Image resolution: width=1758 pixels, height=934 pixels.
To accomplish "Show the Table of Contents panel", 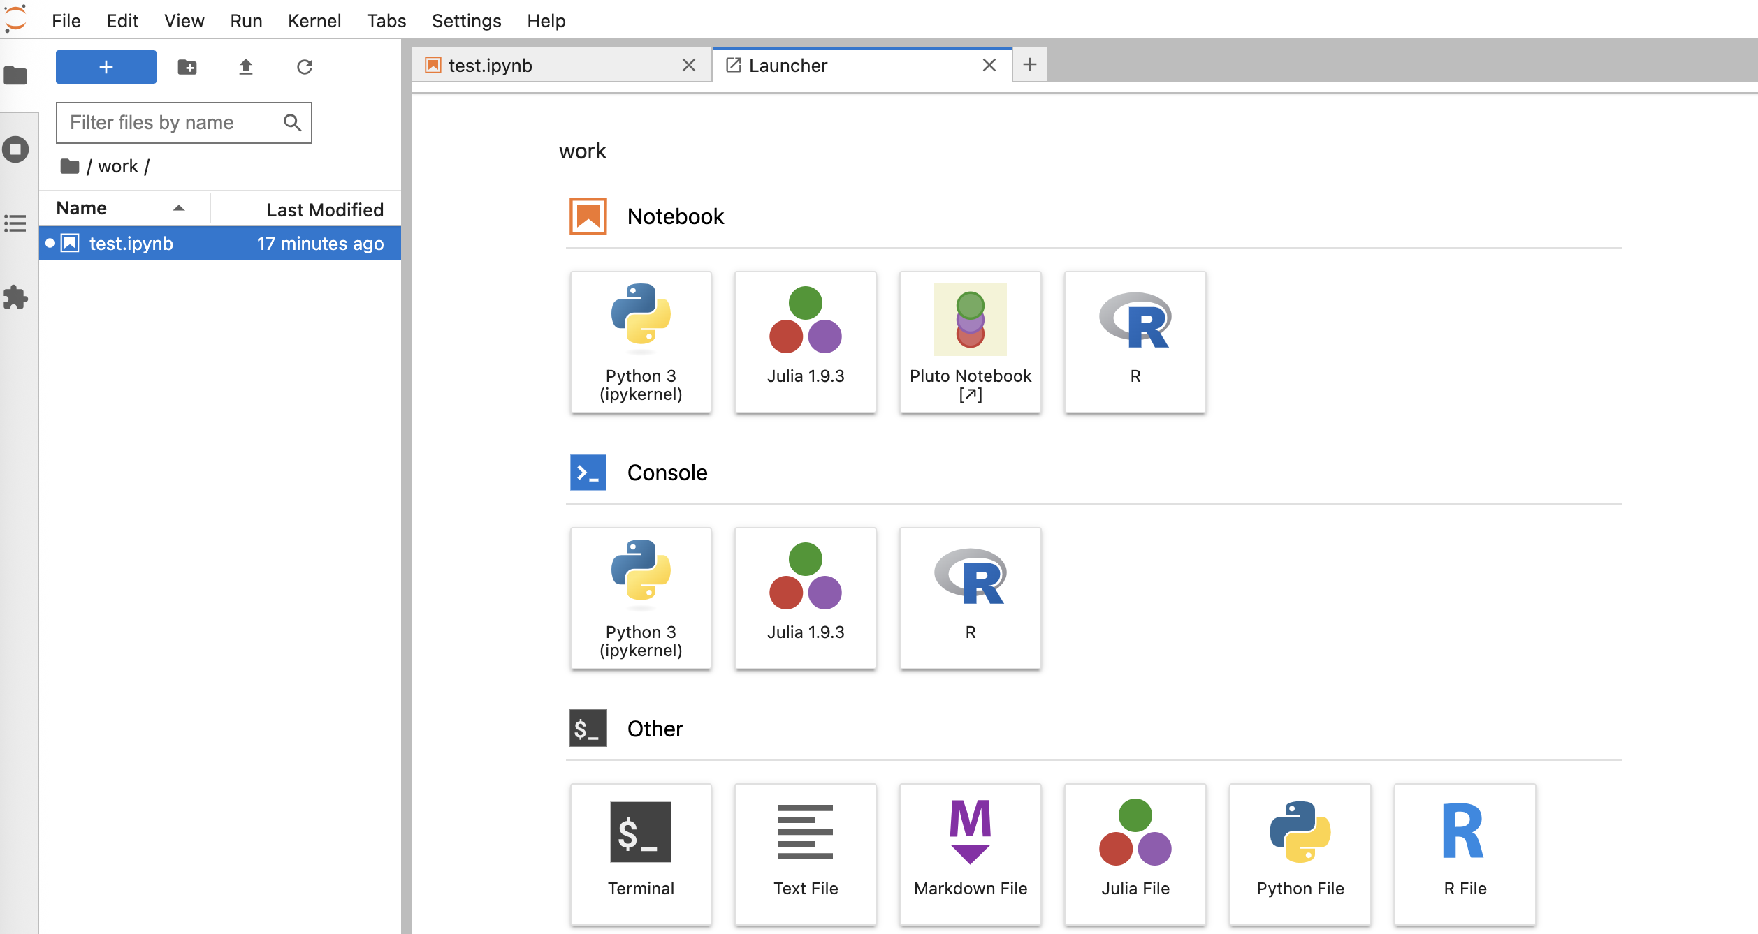I will tap(15, 223).
